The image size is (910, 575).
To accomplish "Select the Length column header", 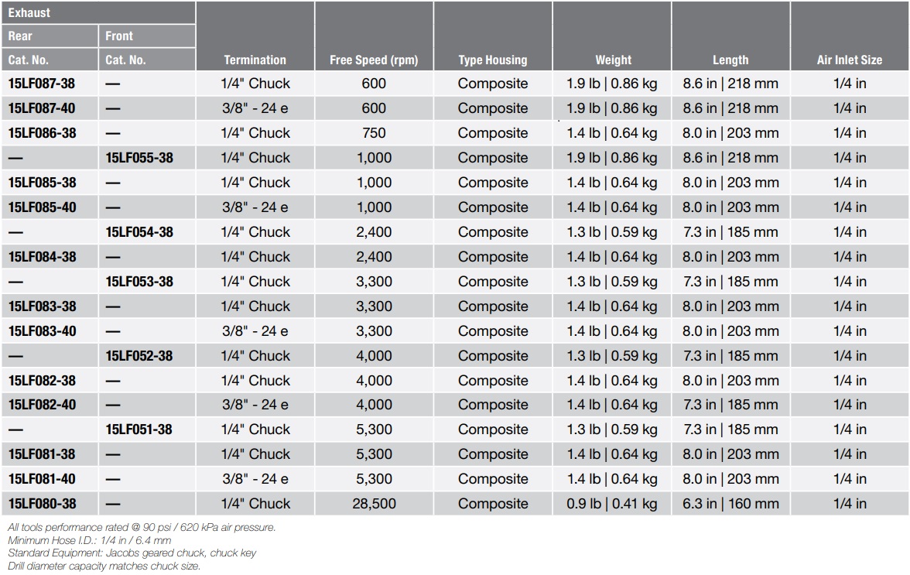I will click(x=730, y=60).
